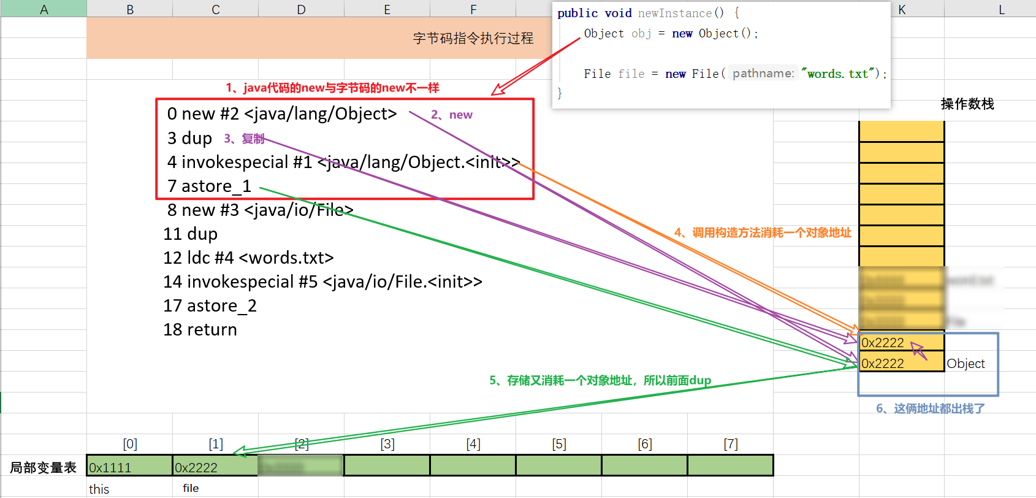Screen dimensions: 1036x498
Task: Click the 'Object' label beside the stack
Action: [966, 364]
